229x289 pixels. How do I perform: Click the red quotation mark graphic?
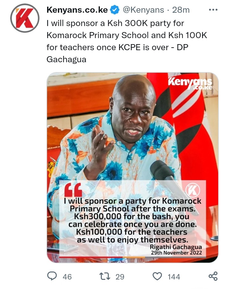coord(73,190)
